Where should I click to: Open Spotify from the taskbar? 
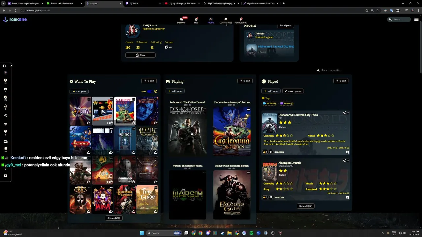pyautogui.click(x=251, y=233)
